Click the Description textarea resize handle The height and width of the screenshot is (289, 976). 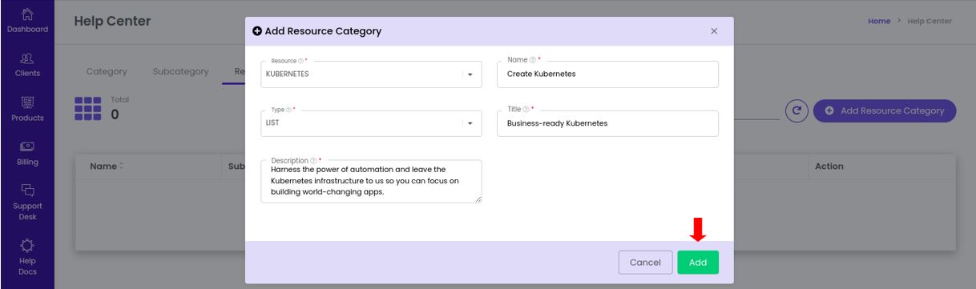[x=478, y=199]
